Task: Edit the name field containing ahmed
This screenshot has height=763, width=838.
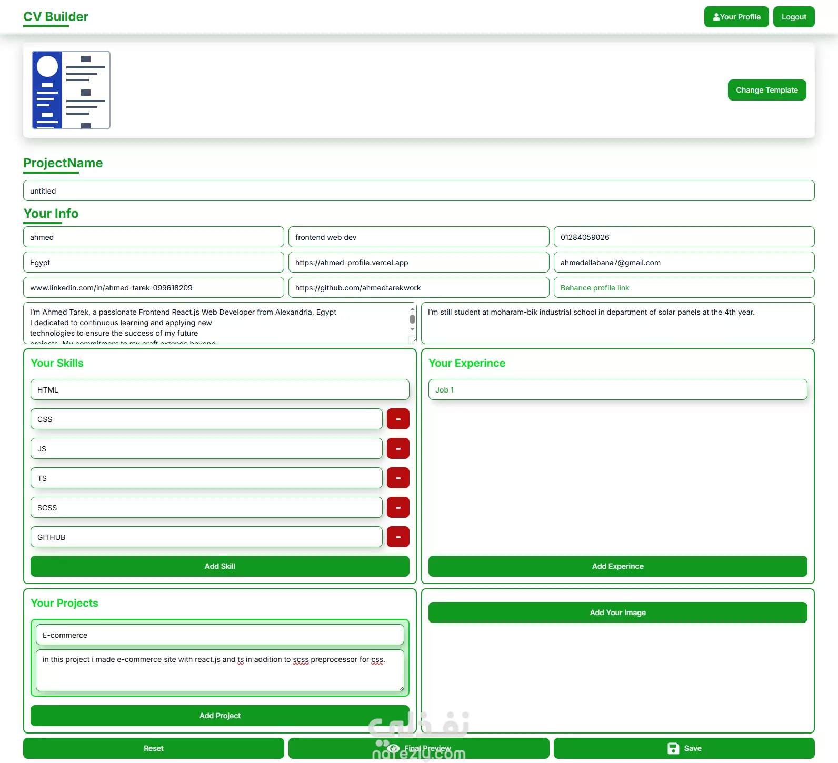Action: [x=154, y=237]
